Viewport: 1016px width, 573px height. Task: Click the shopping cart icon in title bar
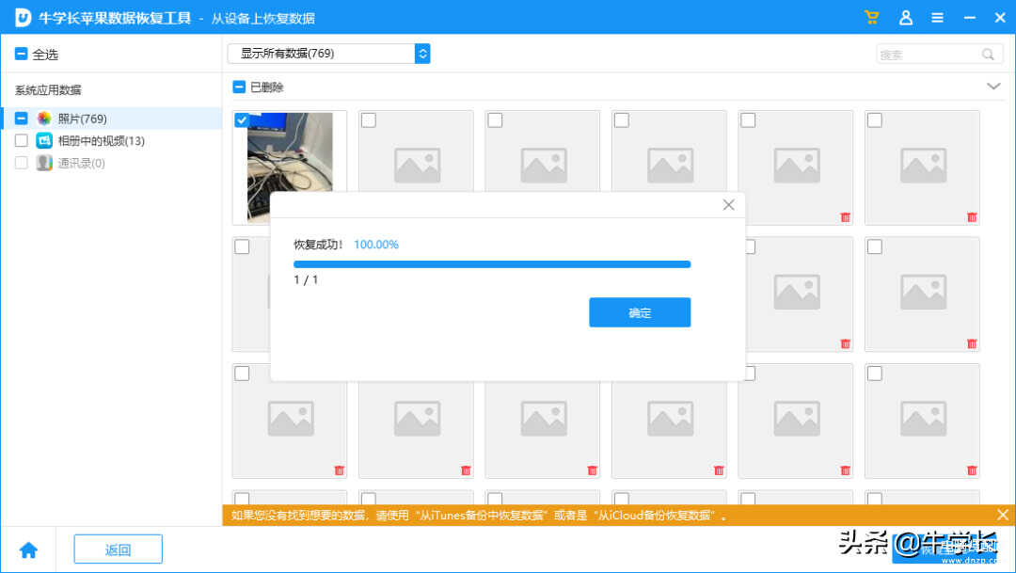[x=871, y=18]
